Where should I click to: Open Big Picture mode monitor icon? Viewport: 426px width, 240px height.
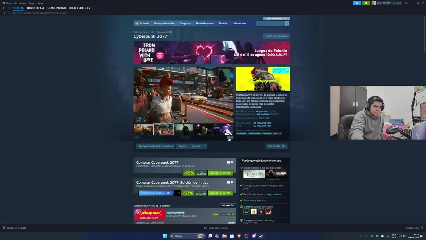(406, 3)
